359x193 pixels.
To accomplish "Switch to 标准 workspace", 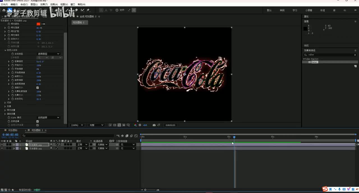I will [x=323, y=10].
